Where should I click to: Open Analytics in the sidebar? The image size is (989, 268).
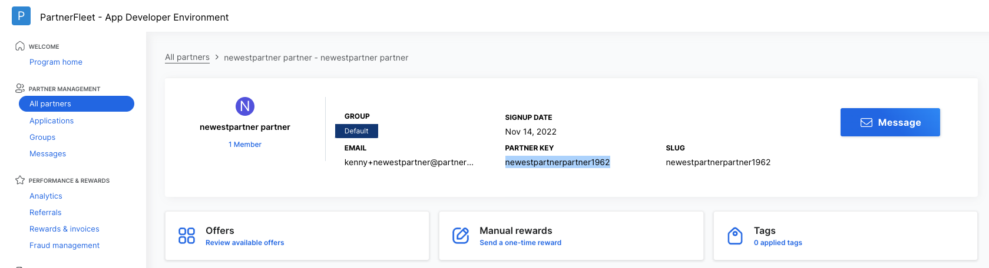(x=46, y=196)
